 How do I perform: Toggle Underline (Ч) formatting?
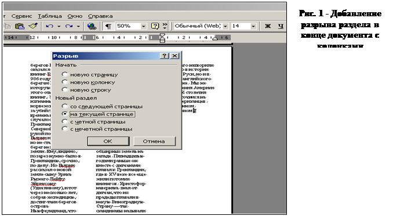click(x=281, y=26)
